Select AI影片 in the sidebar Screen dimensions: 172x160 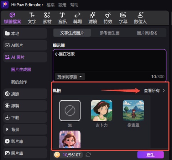tap(25, 45)
